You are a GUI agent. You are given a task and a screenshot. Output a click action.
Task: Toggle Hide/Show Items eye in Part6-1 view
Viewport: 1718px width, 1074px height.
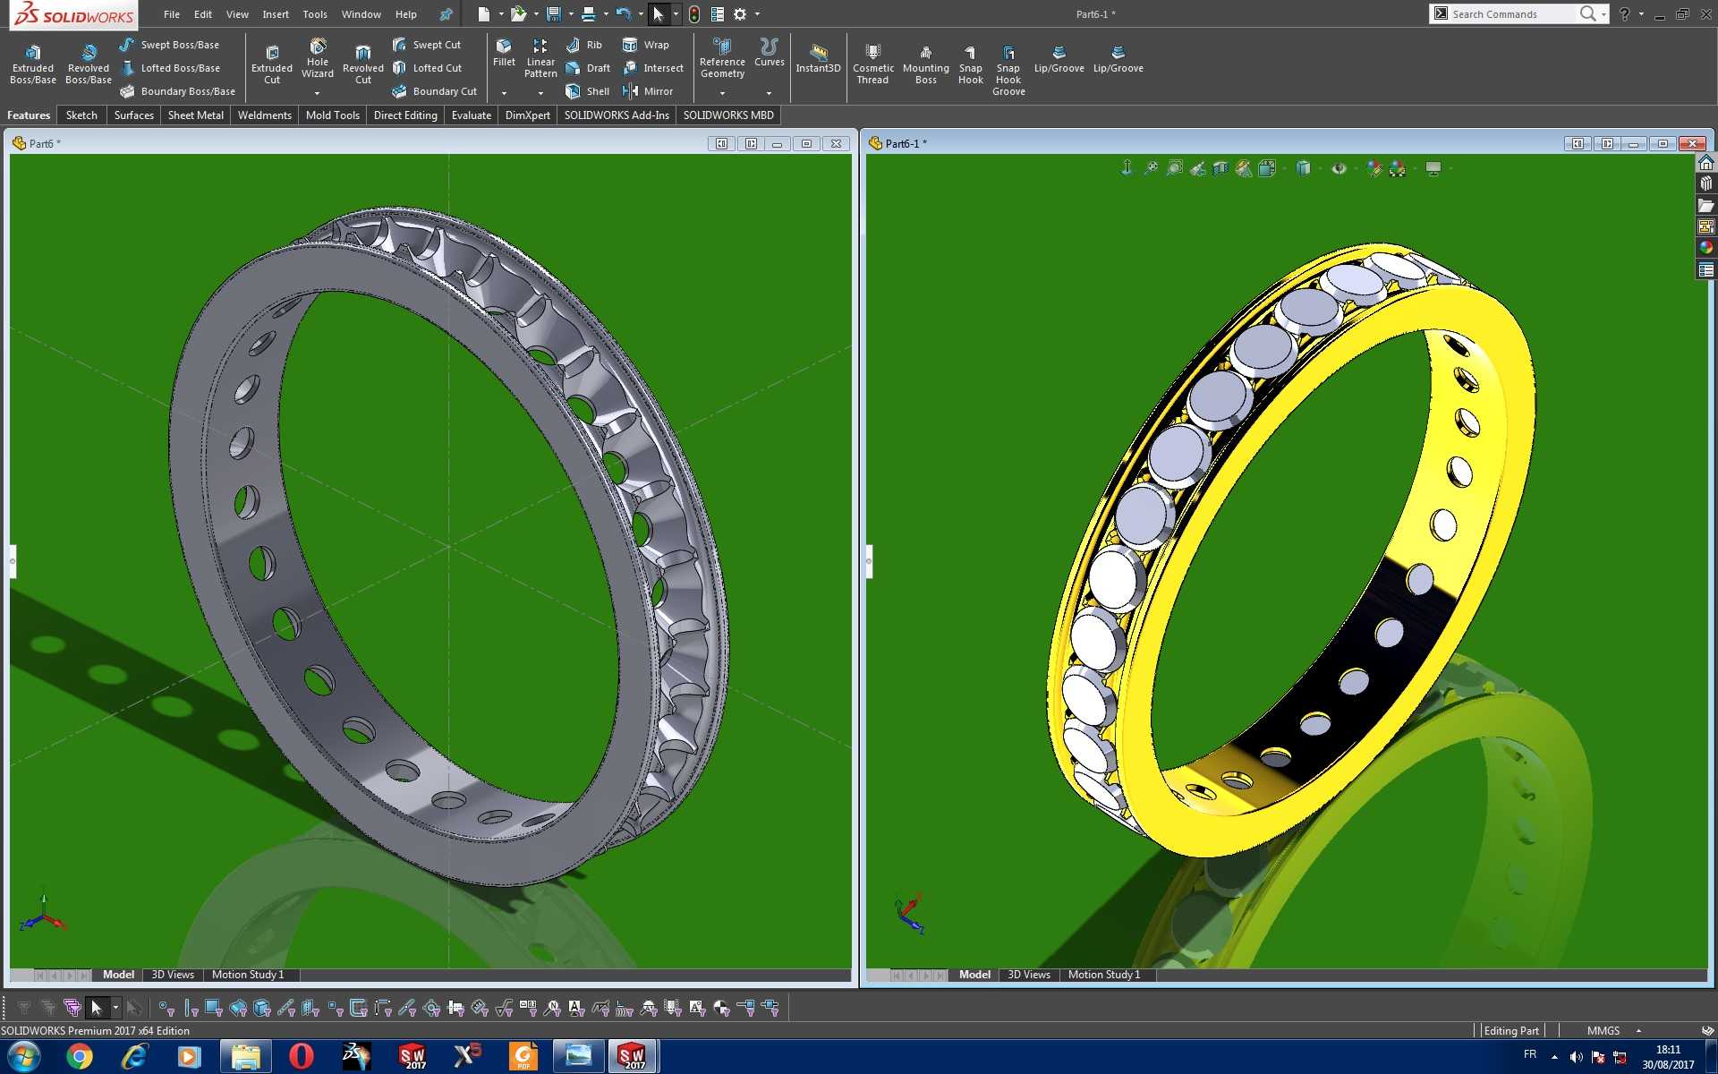point(1339,168)
